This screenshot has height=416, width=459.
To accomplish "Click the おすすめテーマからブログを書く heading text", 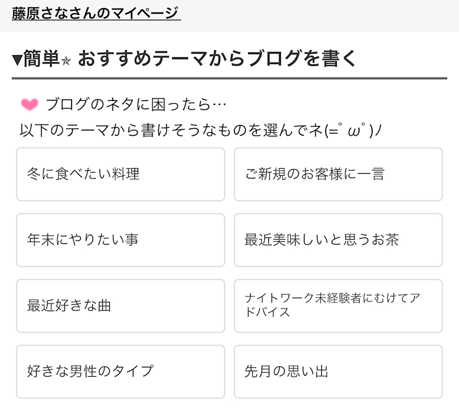I will tap(217, 59).
